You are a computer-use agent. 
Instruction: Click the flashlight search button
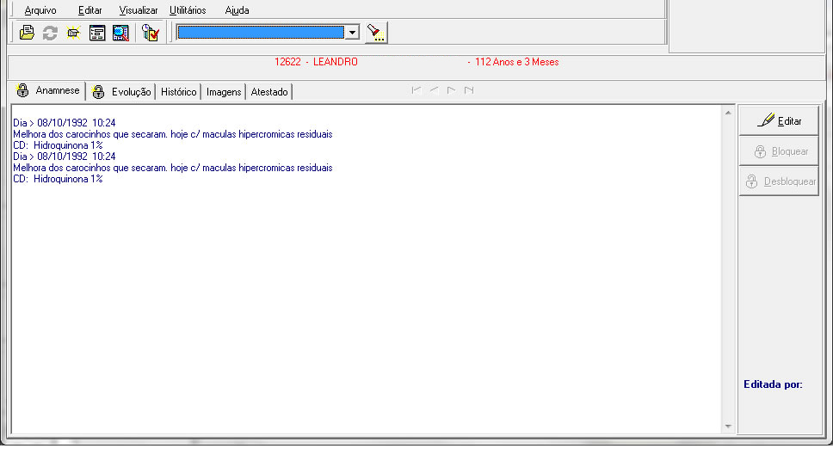click(x=376, y=33)
